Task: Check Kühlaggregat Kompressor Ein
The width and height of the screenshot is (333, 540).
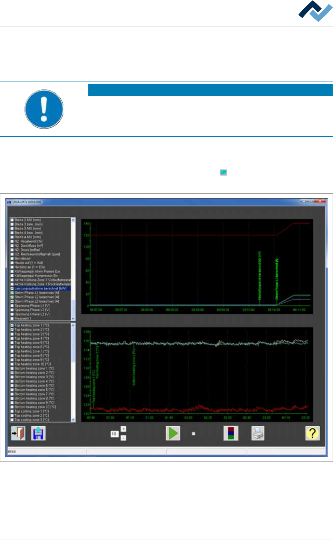Action: pyautogui.click(x=12, y=276)
